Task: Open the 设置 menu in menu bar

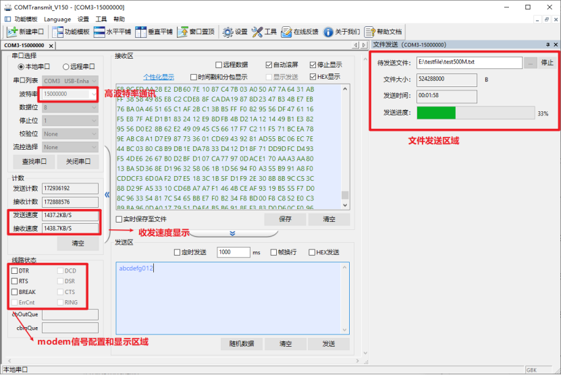Action: [83, 19]
